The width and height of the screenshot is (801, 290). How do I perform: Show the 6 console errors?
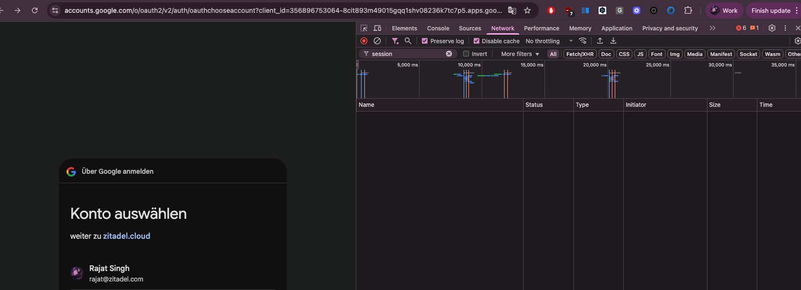coord(741,28)
